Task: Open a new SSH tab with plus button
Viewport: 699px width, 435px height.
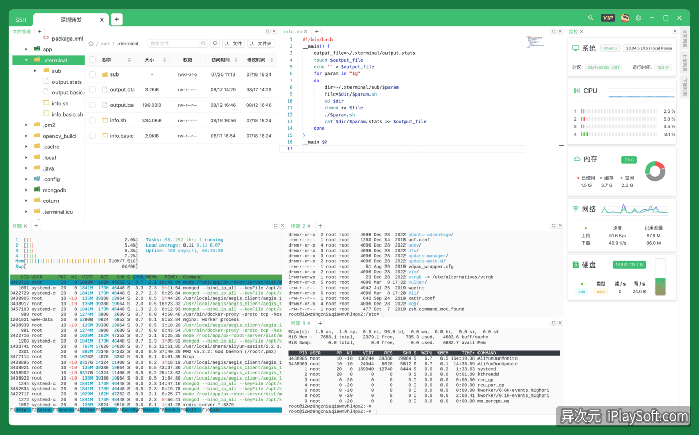Action: coord(116,18)
